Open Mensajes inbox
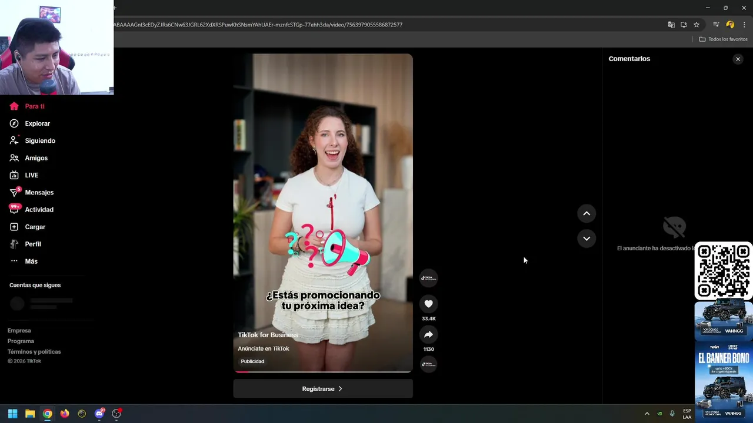The image size is (753, 423). coord(32,192)
